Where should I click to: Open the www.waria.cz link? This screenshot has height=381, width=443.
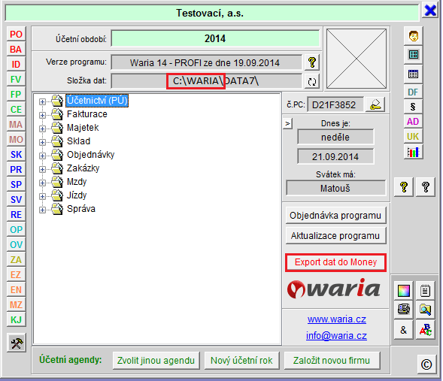click(x=336, y=319)
